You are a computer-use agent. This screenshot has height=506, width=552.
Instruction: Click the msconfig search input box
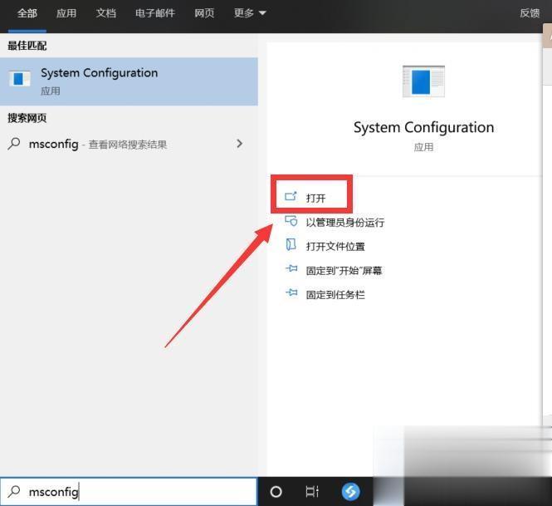click(129, 492)
